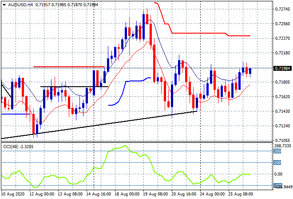Click the 20 Aug 16:00 time label
293x199 pixels.
tap(184, 194)
